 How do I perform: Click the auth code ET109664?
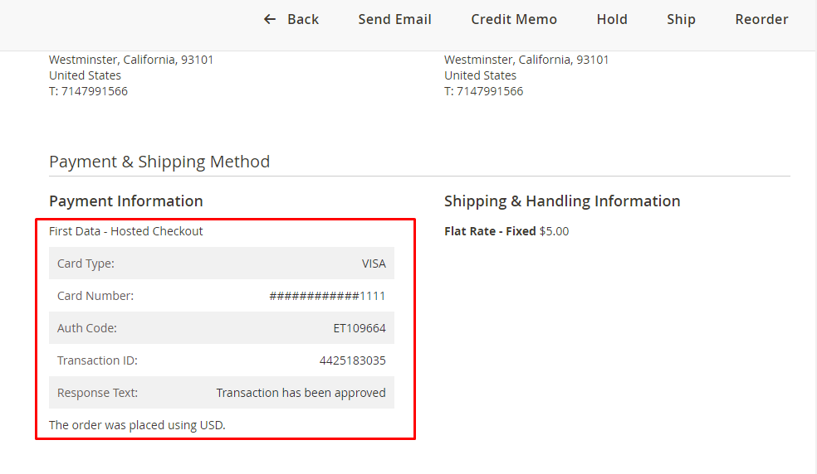[x=360, y=328]
